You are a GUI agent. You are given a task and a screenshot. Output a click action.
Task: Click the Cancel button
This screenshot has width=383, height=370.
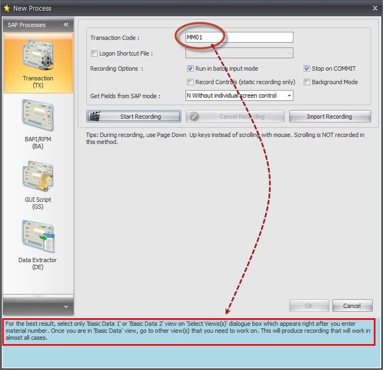pyautogui.click(x=352, y=306)
